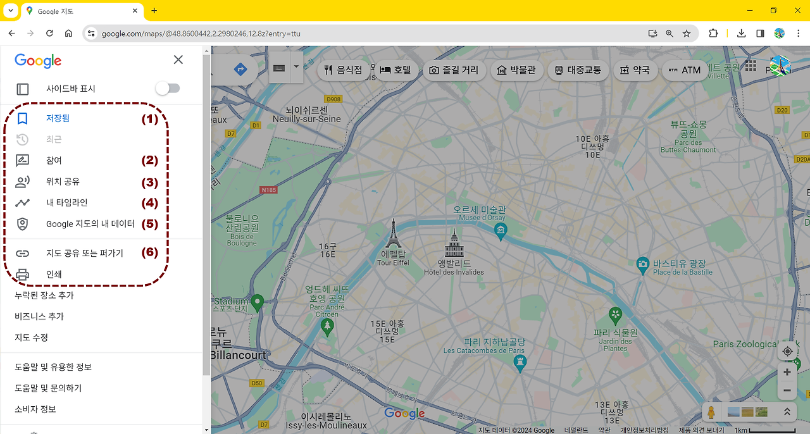810x434 pixels.
Task: Open the 약관 terms link
Action: tap(604, 430)
